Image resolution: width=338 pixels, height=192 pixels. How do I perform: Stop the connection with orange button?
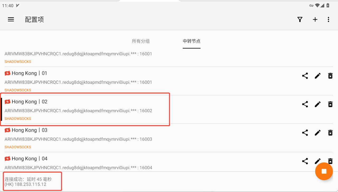click(x=324, y=171)
